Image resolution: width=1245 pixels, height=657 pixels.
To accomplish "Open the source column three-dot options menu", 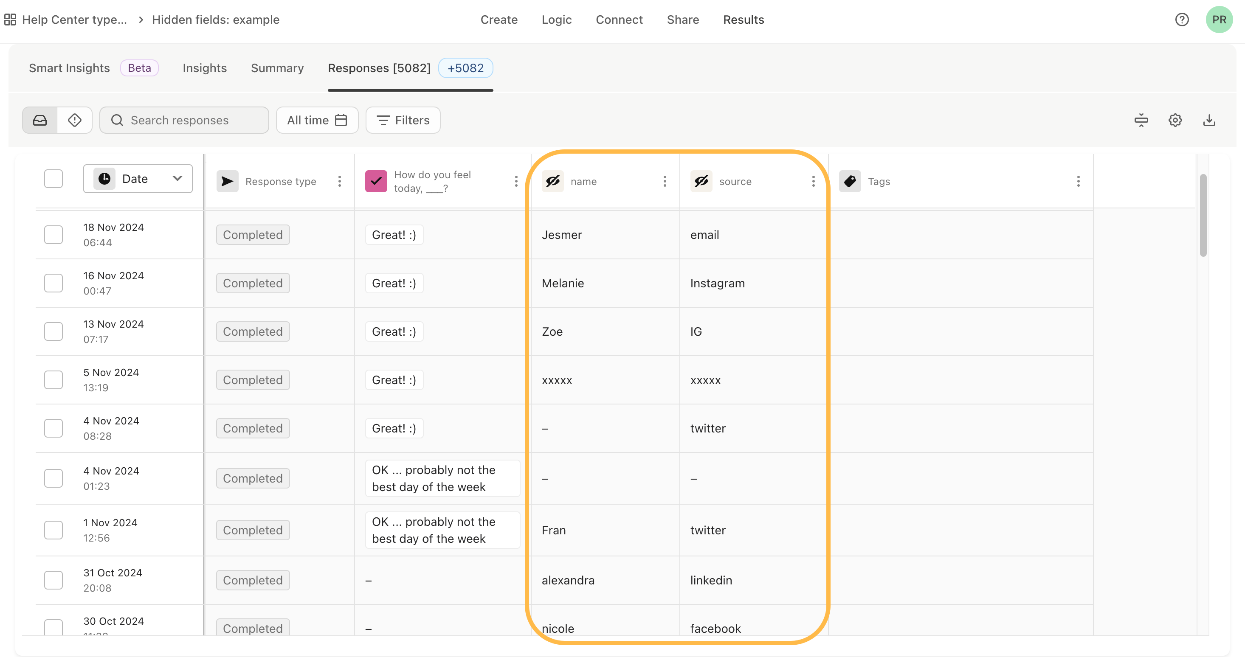I will tap(813, 181).
